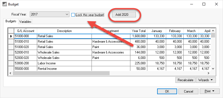Click the Recalculate button
The image size is (223, 98).
coord(186,80)
